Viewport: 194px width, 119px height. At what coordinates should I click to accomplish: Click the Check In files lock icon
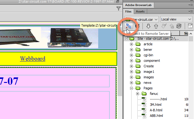(172, 26)
